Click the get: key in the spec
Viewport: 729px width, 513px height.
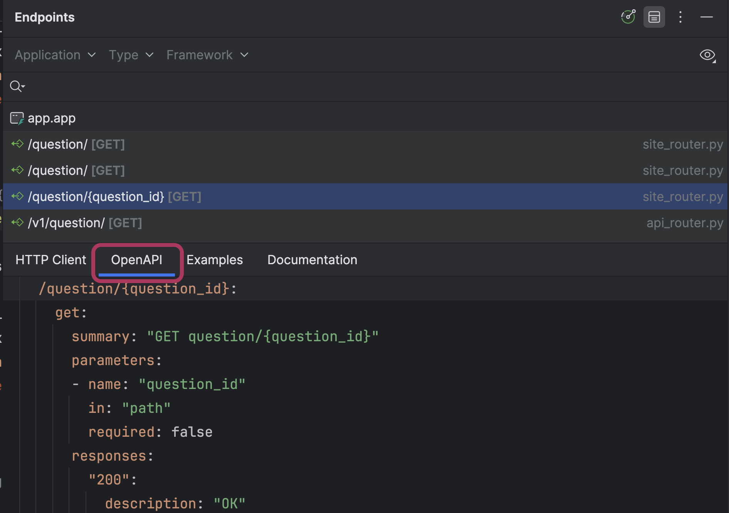[x=71, y=312]
